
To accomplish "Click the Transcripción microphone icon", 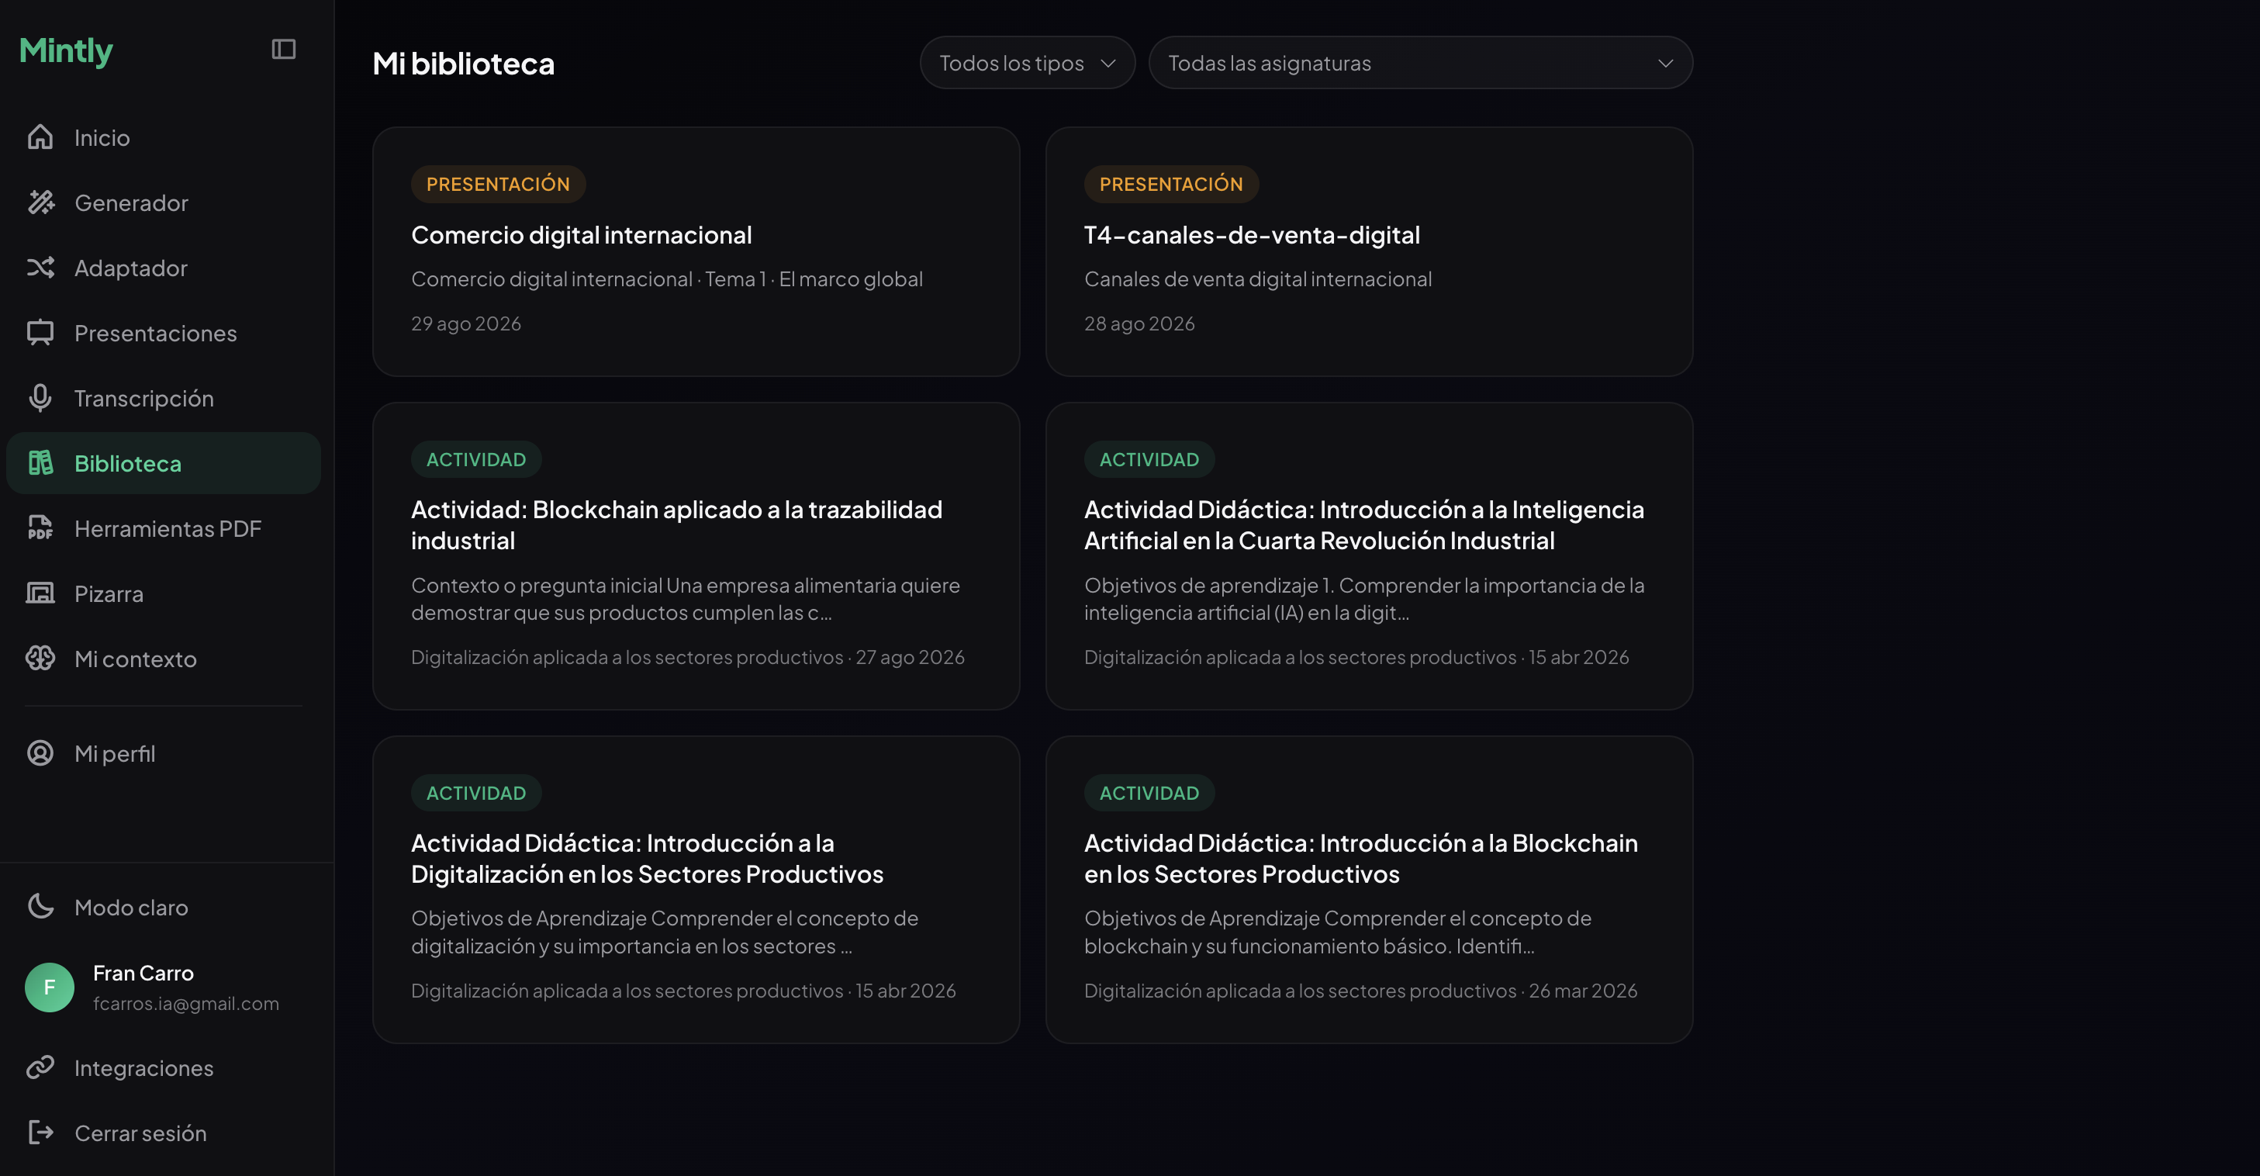I will click(40, 399).
